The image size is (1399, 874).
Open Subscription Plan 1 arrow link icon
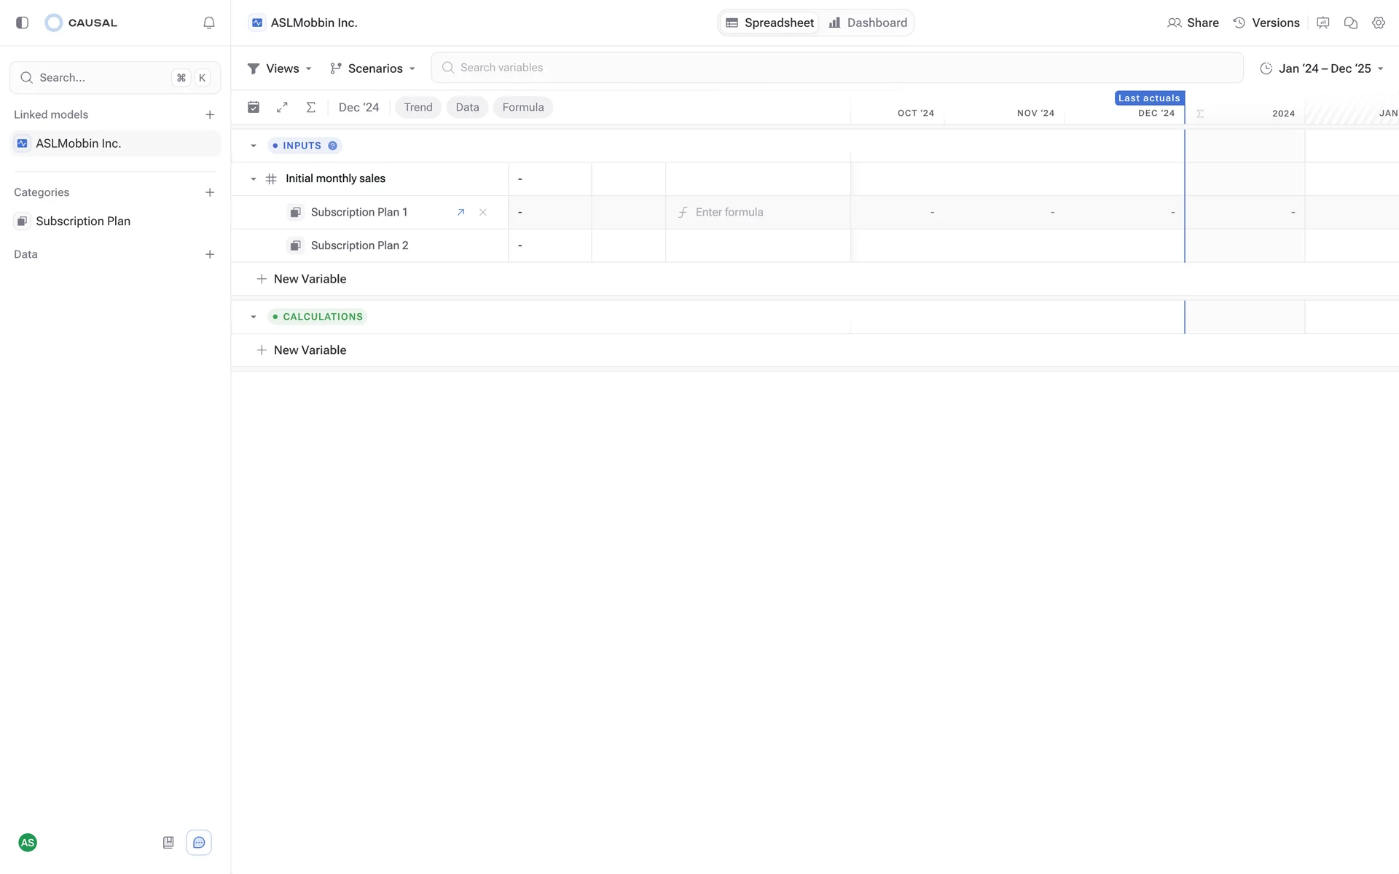(x=461, y=212)
